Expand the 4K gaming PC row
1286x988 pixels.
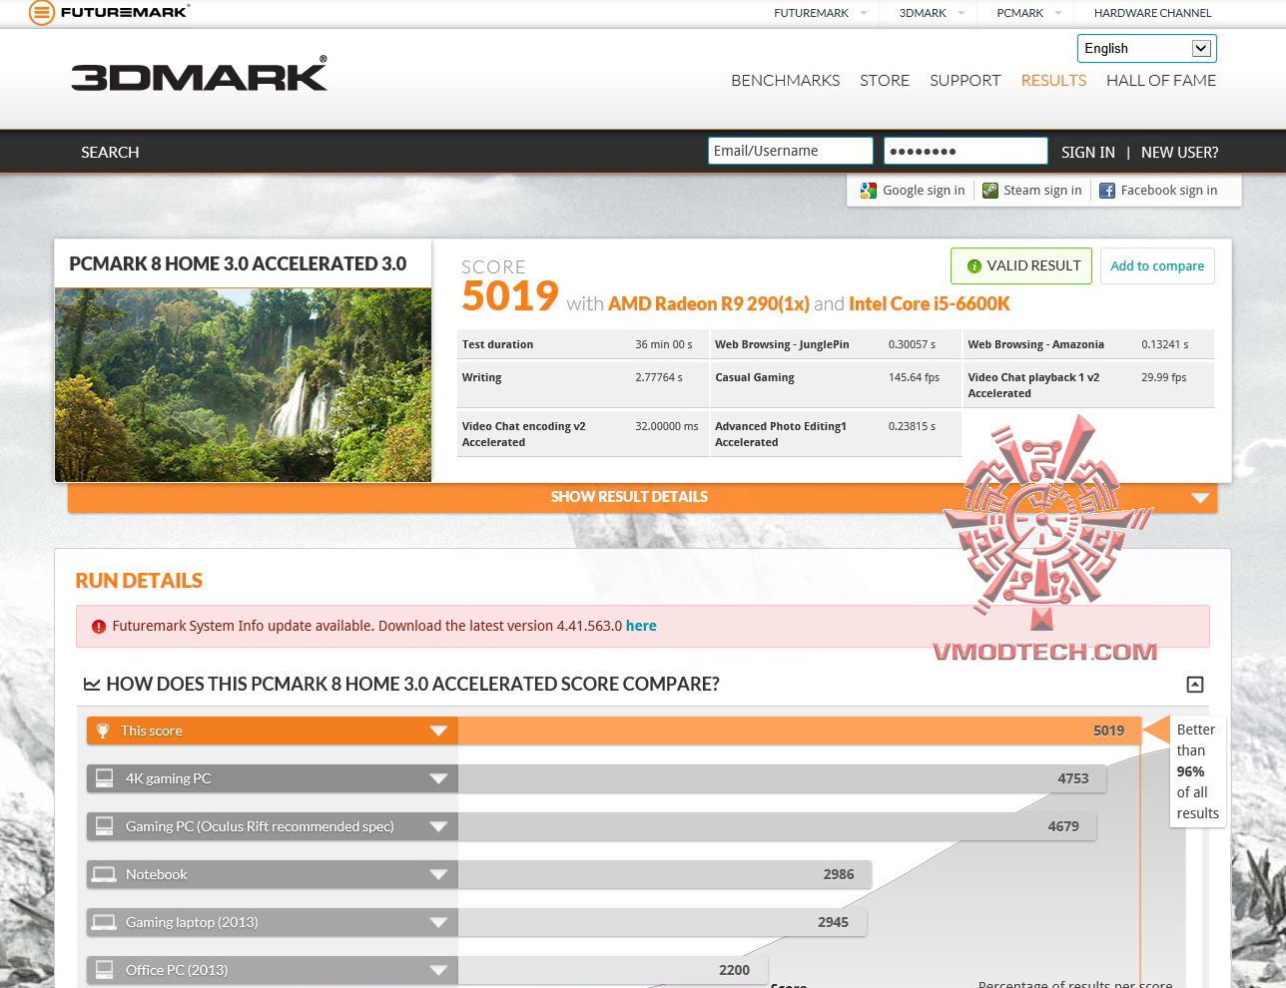(438, 779)
